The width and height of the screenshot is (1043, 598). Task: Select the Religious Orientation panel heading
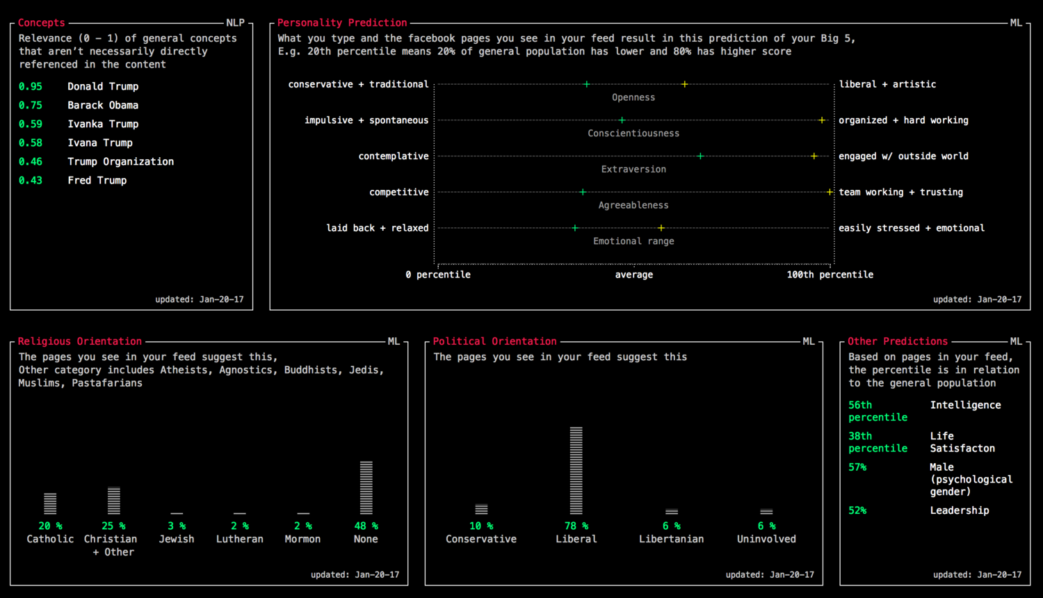(80, 341)
